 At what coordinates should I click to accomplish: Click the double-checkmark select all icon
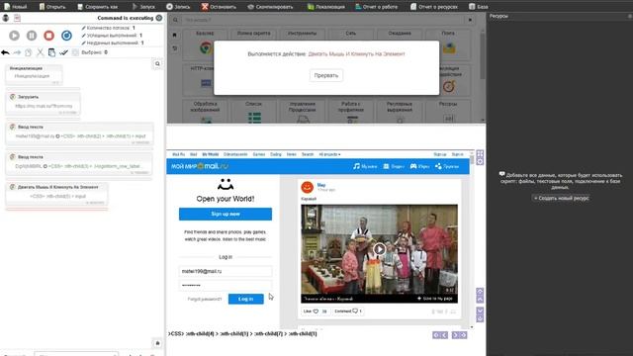(x=63, y=52)
